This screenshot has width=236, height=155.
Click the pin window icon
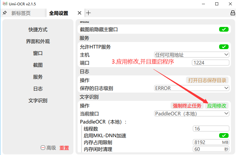(x=5, y=13)
